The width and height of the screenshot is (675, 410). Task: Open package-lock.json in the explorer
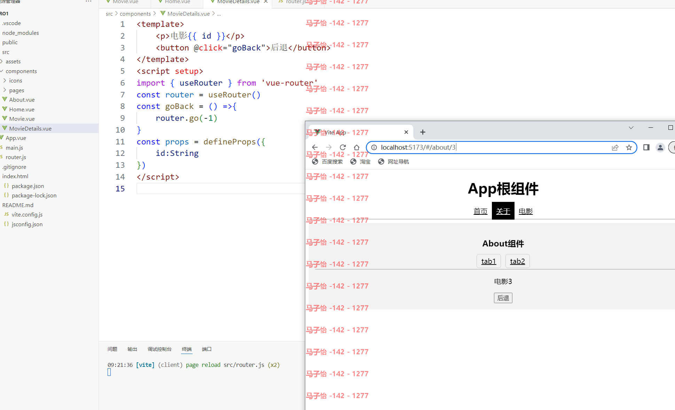tap(34, 195)
